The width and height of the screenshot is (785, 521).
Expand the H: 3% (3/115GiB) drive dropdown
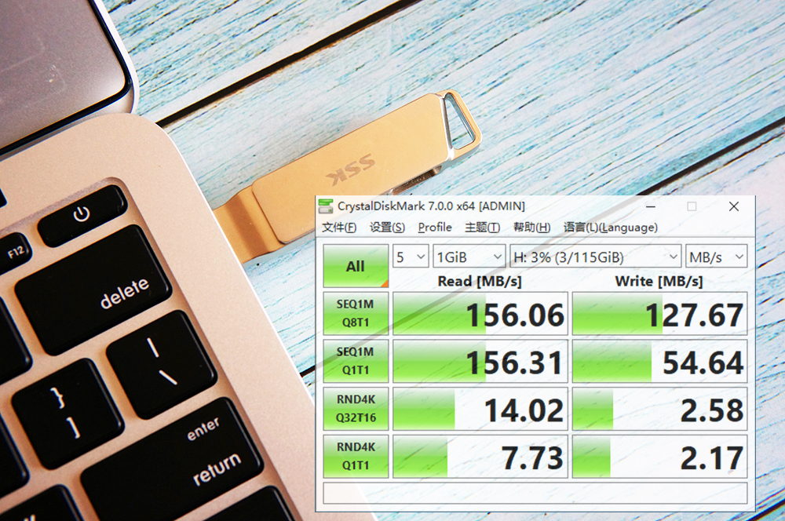(595, 257)
